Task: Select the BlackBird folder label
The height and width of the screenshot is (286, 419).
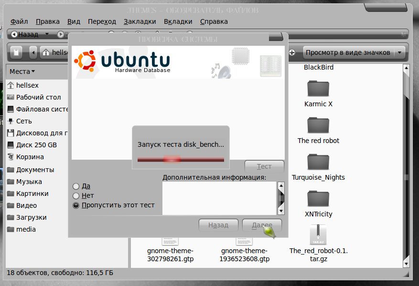Action: pos(319,67)
